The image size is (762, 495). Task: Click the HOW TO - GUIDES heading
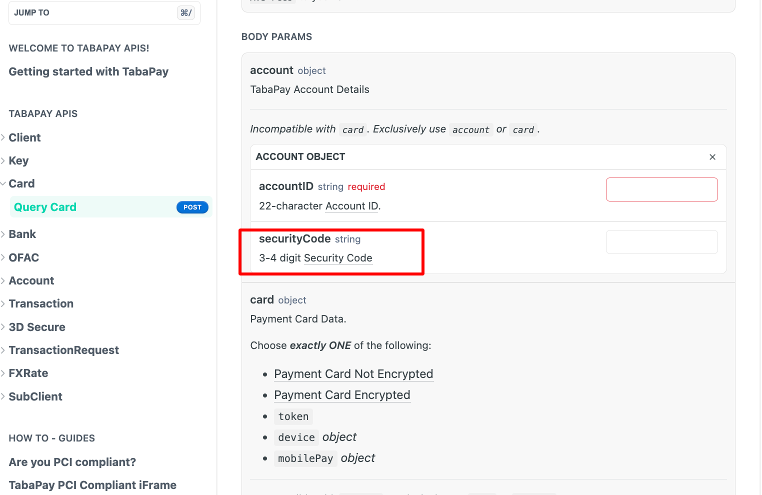point(51,438)
